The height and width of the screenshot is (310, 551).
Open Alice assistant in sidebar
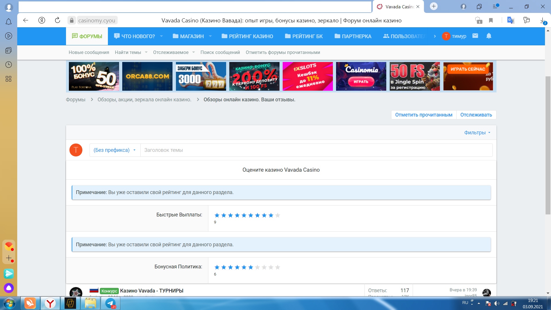[9, 288]
